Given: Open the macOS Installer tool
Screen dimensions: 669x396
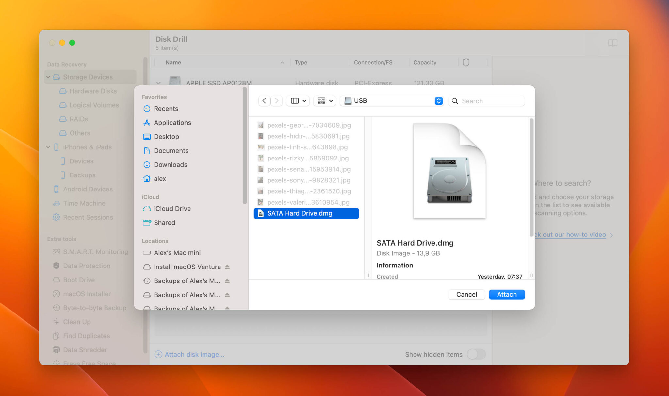Looking at the screenshot, I should coord(86,294).
